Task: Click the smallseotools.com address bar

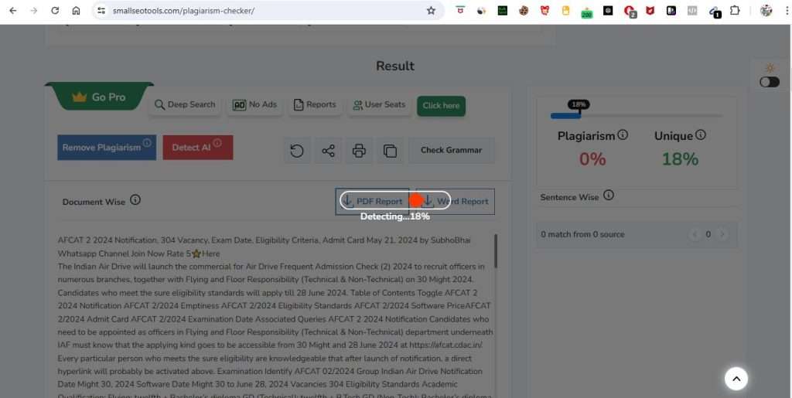Action: click(x=268, y=11)
